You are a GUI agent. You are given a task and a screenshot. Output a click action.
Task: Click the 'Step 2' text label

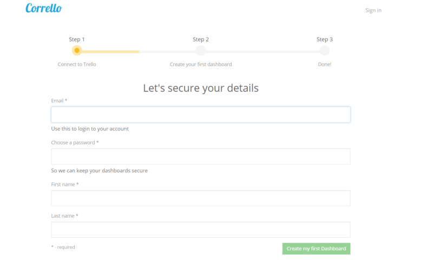click(x=201, y=40)
